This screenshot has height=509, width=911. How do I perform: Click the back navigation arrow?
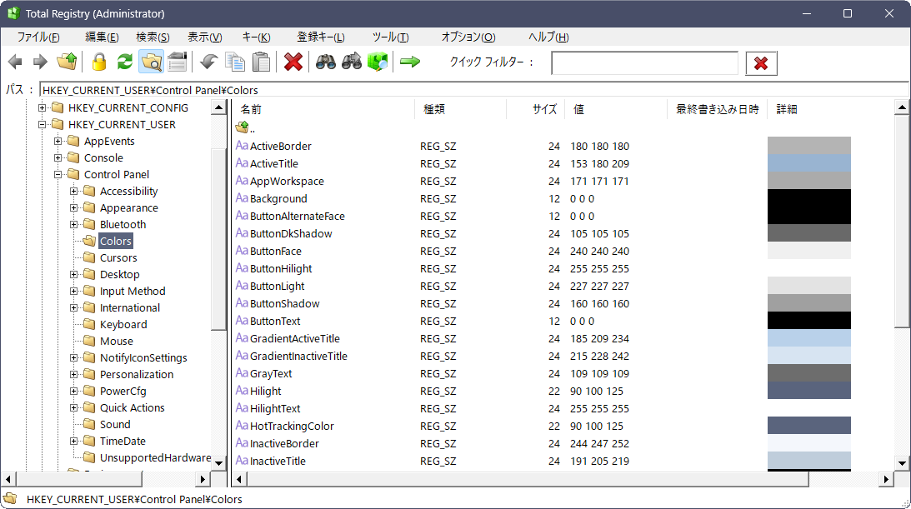pos(15,62)
